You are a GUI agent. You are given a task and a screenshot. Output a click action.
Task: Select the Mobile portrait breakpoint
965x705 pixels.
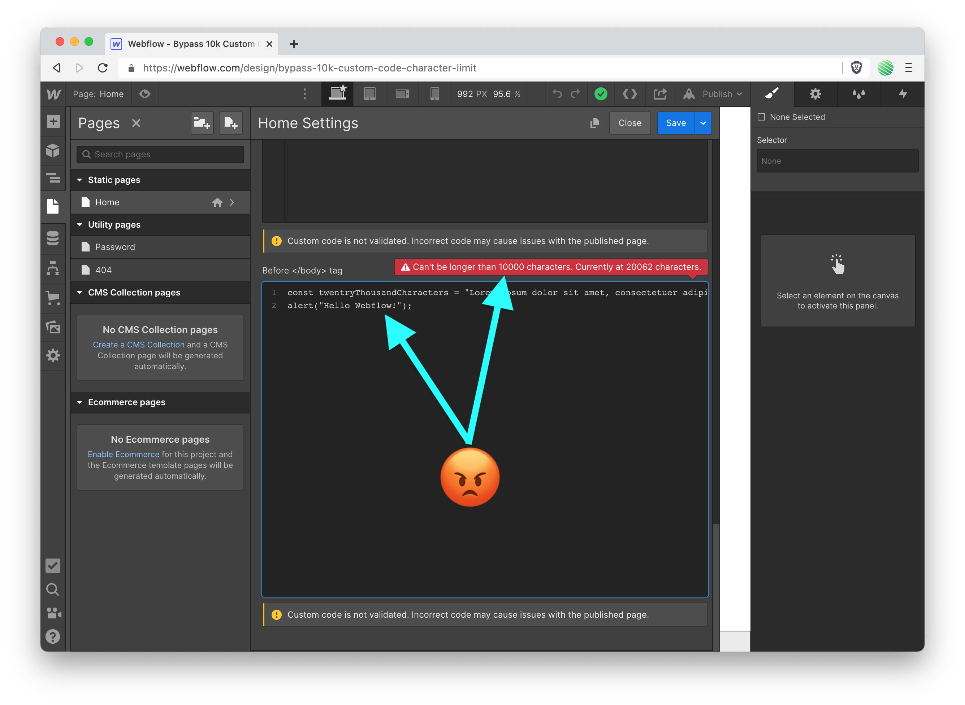coord(434,94)
